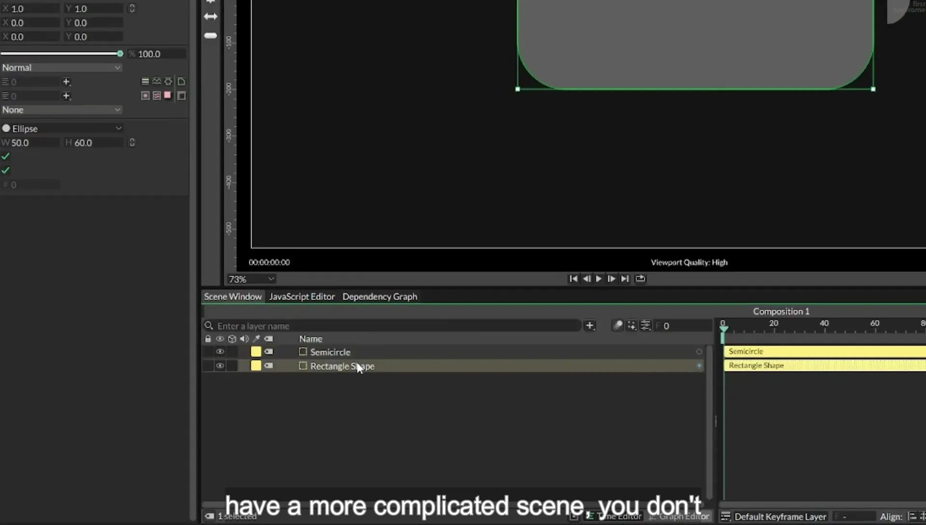Open the layer filter sliders icon
The width and height of the screenshot is (926, 525).
[645, 326]
